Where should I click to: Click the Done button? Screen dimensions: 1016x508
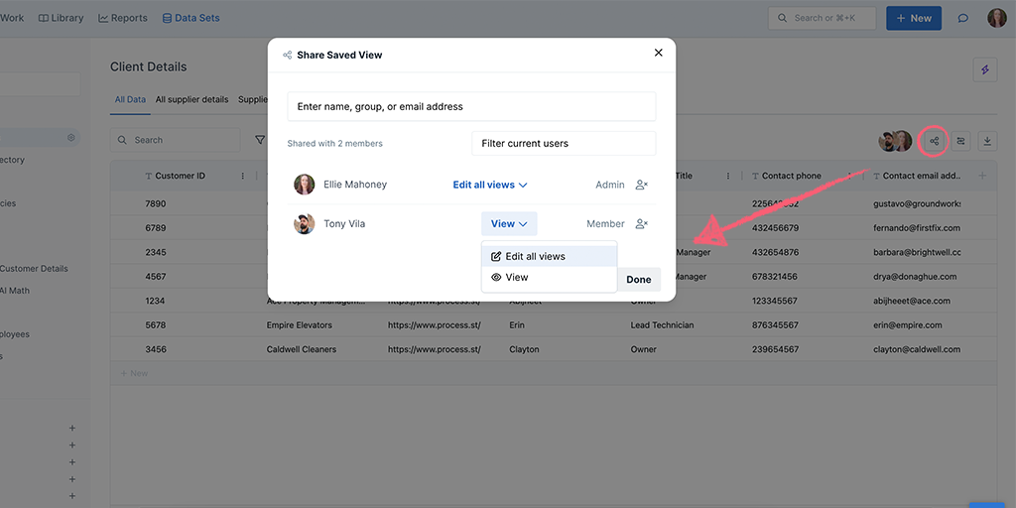coord(638,279)
